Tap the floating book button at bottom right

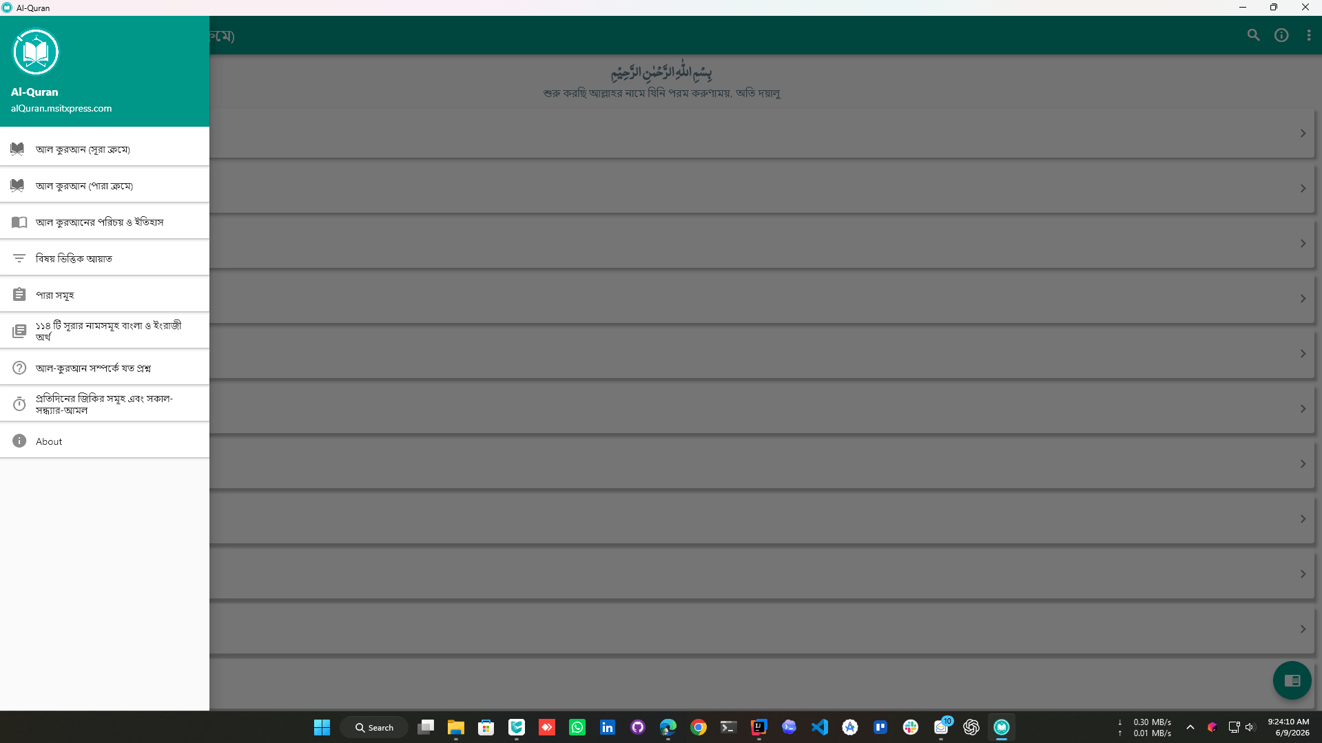click(1292, 680)
